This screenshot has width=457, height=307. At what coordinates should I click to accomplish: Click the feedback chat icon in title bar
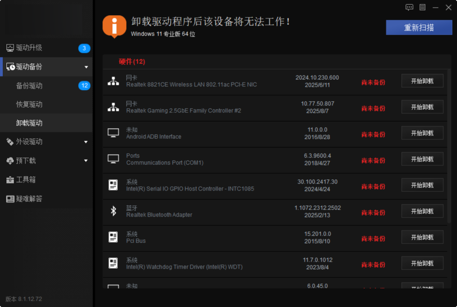409,7
